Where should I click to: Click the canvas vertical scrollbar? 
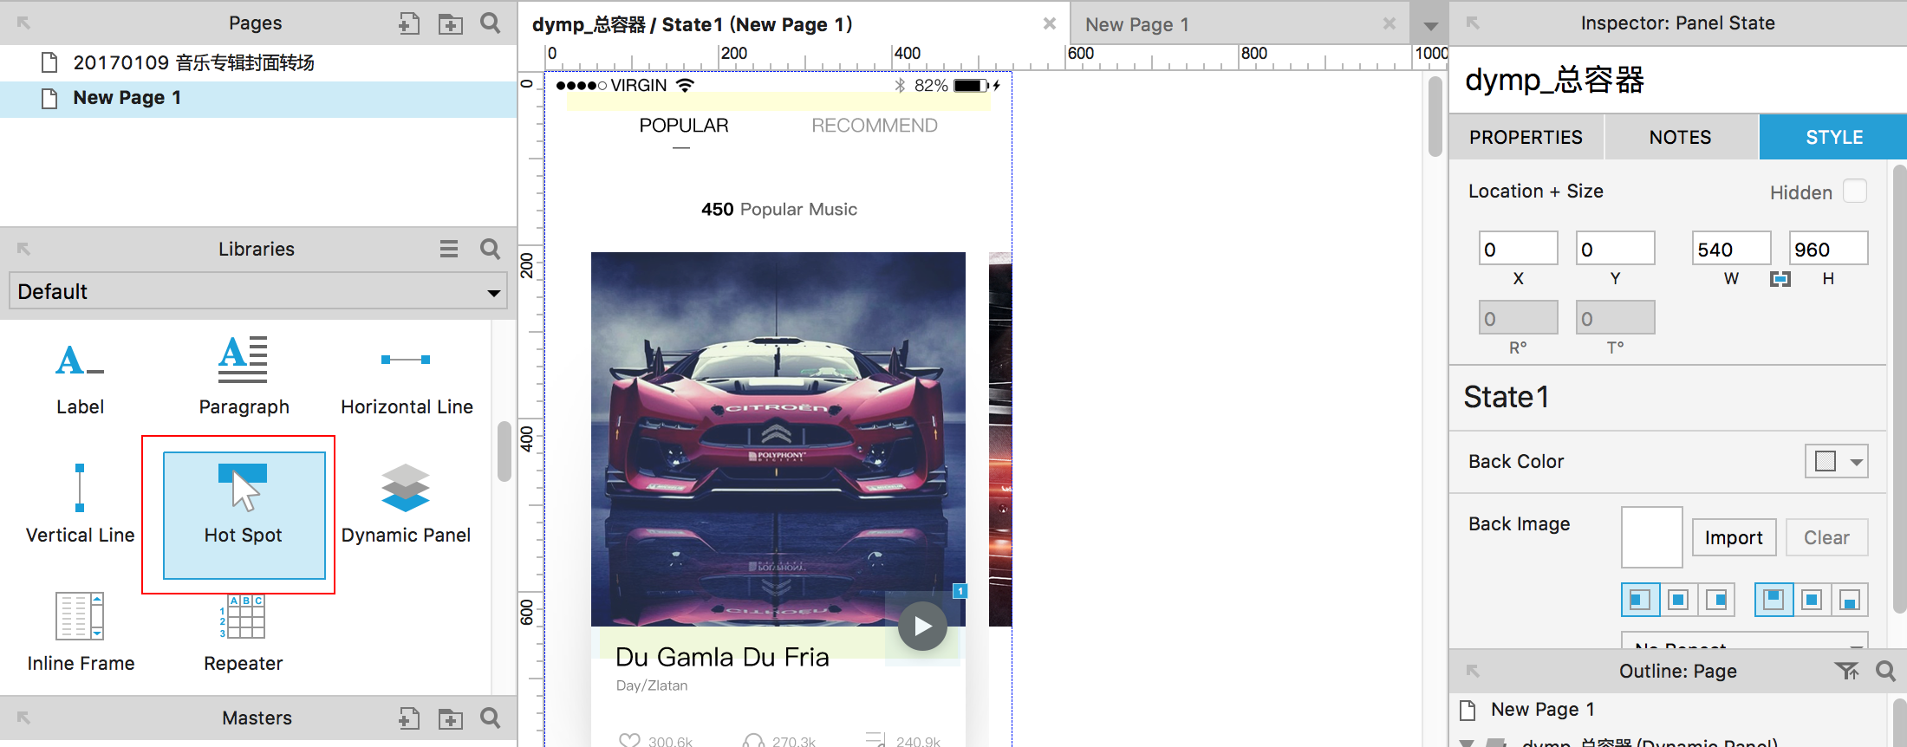pos(1435,117)
